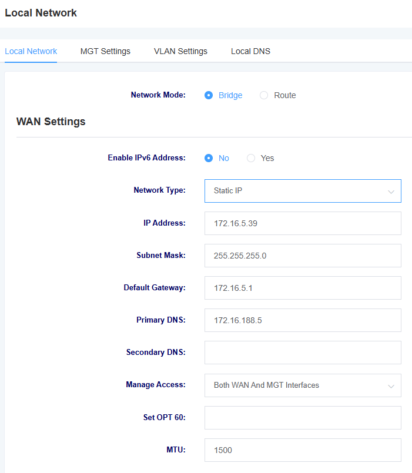
Task: Click the Primary DNS input field
Action: (x=303, y=320)
